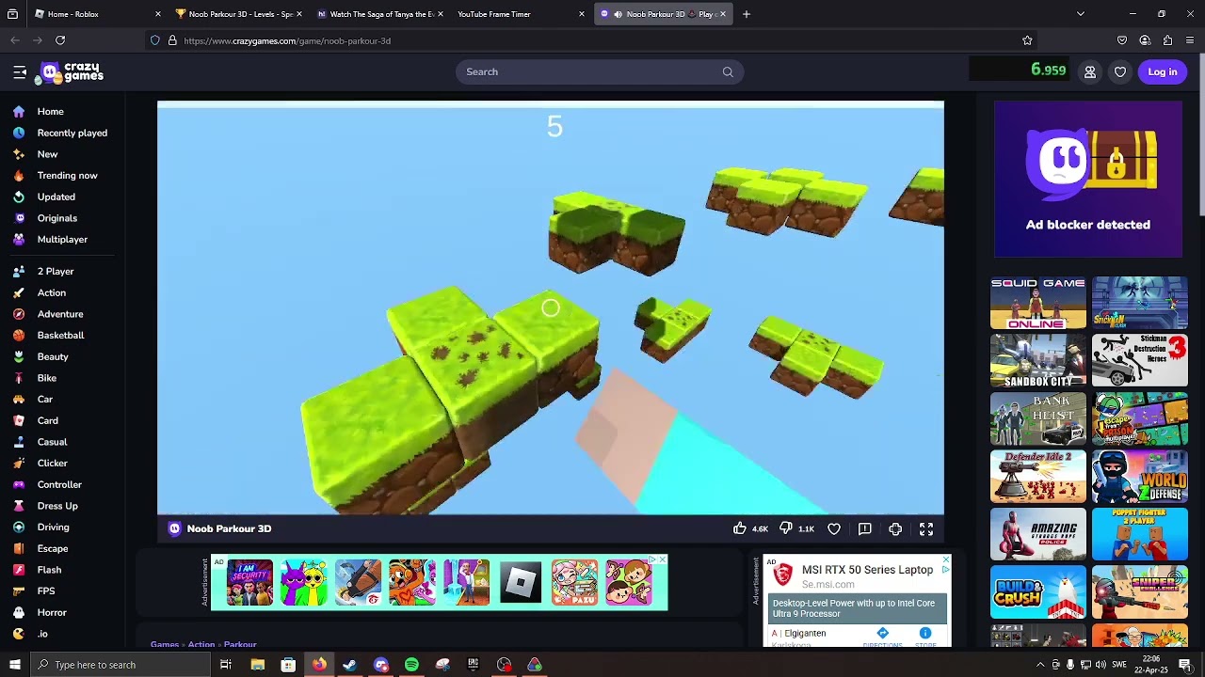Open Trending now category
Image resolution: width=1205 pixels, height=677 pixels.
67,175
